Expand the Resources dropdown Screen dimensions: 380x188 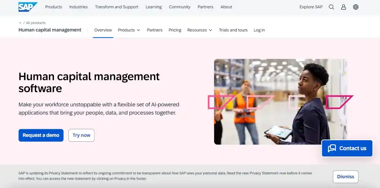(x=199, y=30)
